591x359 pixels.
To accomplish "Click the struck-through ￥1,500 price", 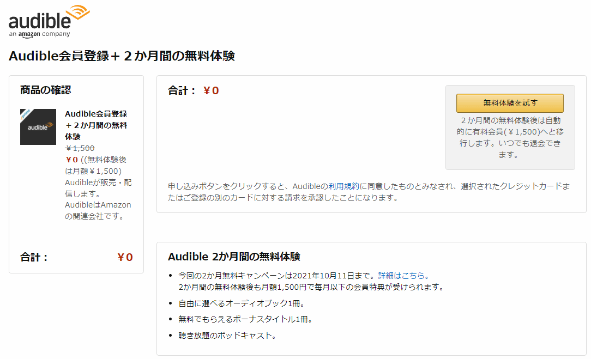I will click(x=80, y=148).
